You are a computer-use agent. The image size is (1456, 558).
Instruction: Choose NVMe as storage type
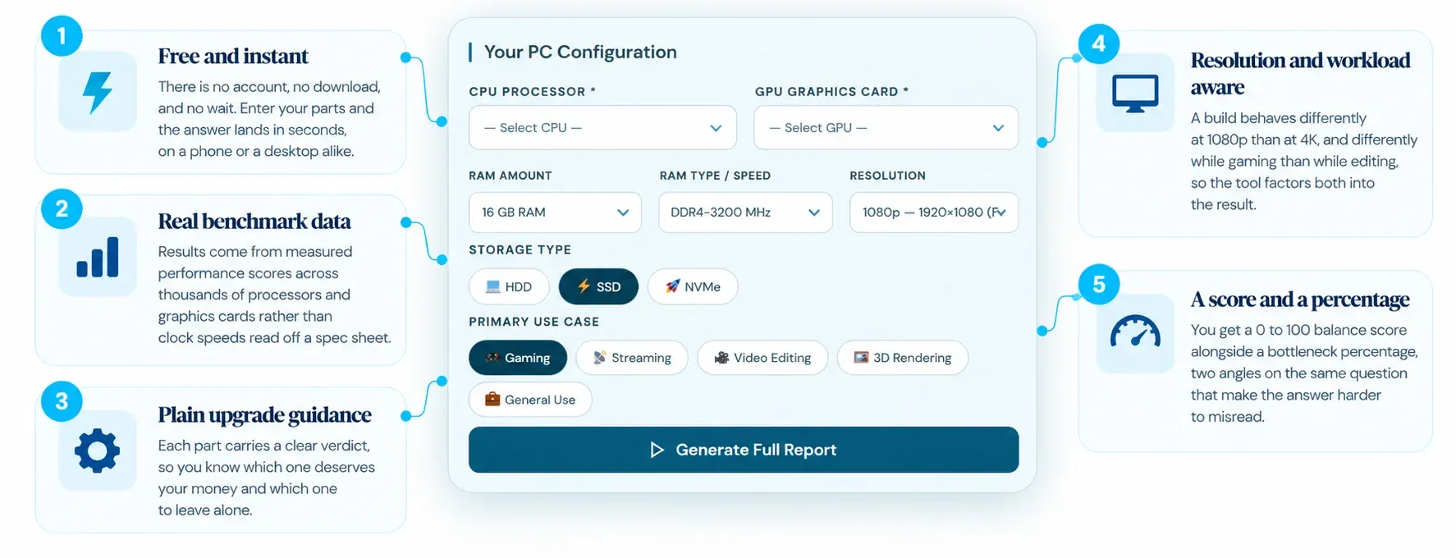pyautogui.click(x=693, y=286)
